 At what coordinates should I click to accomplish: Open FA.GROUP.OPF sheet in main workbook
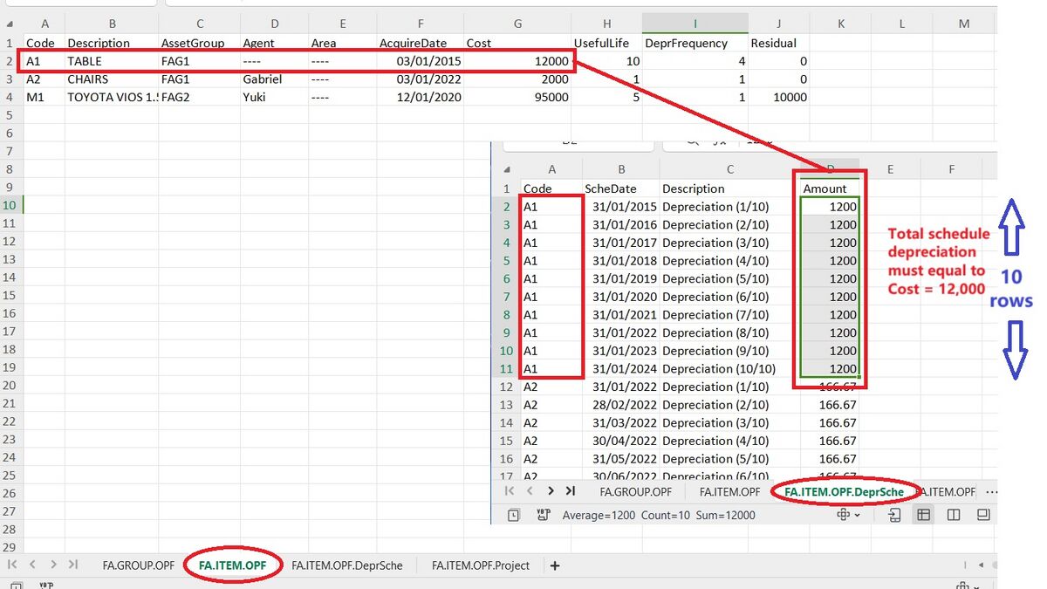point(138,565)
